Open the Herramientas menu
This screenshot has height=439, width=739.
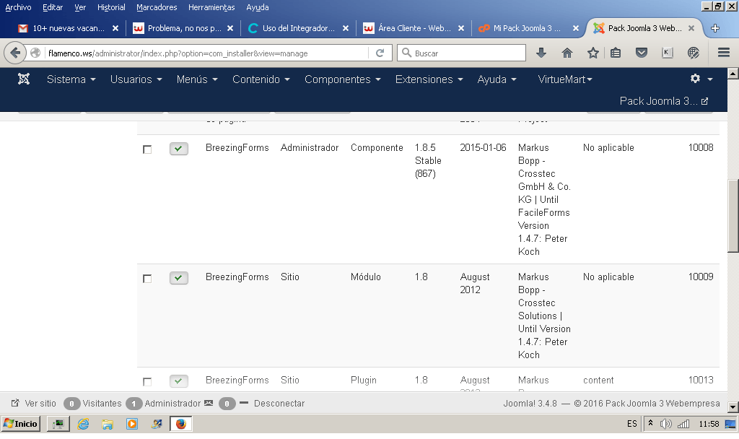pyautogui.click(x=211, y=7)
